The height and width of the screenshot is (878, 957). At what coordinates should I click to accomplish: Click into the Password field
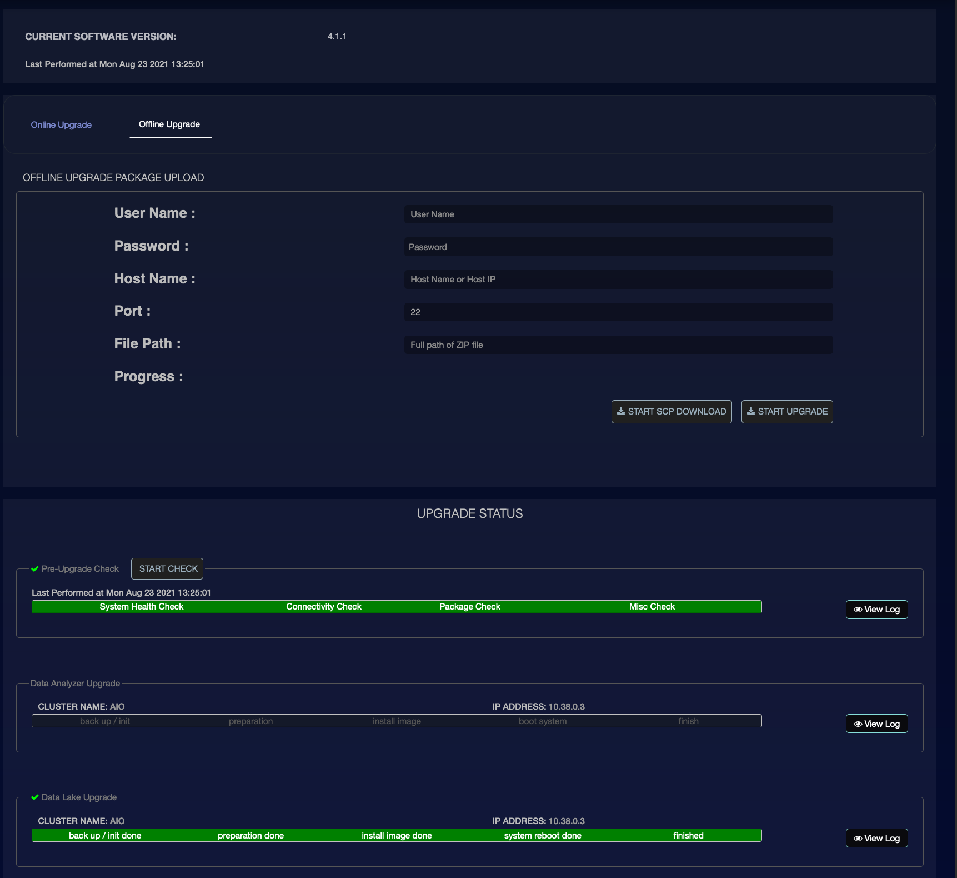click(x=618, y=247)
